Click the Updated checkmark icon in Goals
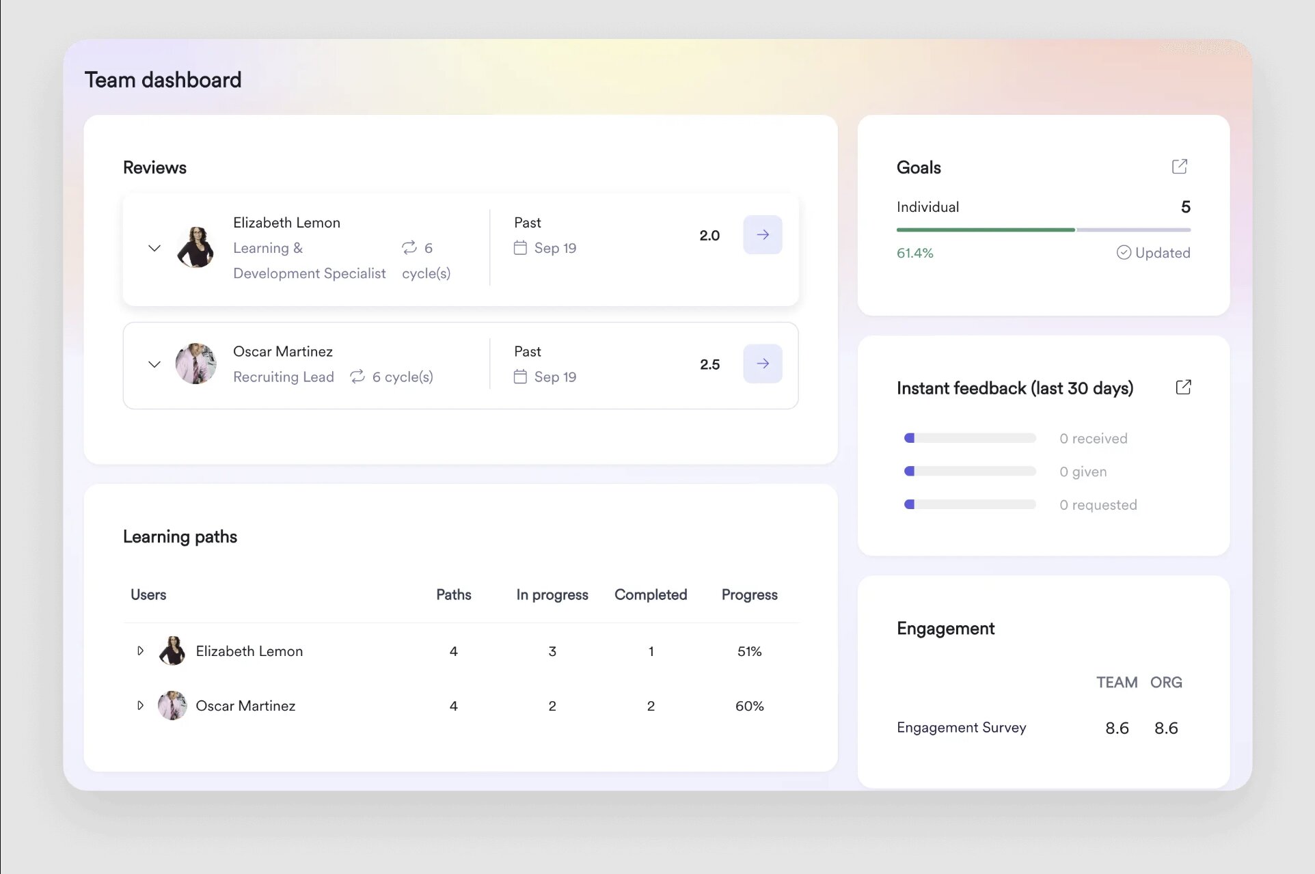This screenshot has height=874, width=1315. (x=1123, y=253)
